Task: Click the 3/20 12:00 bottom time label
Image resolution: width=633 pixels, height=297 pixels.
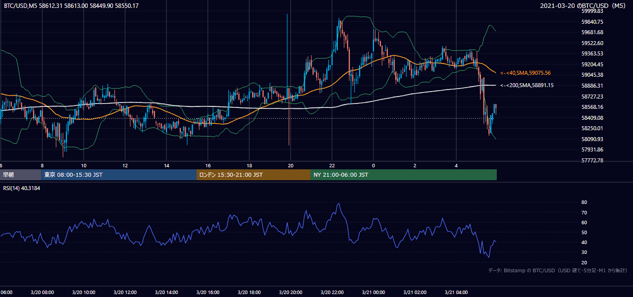Action: coord(125,293)
